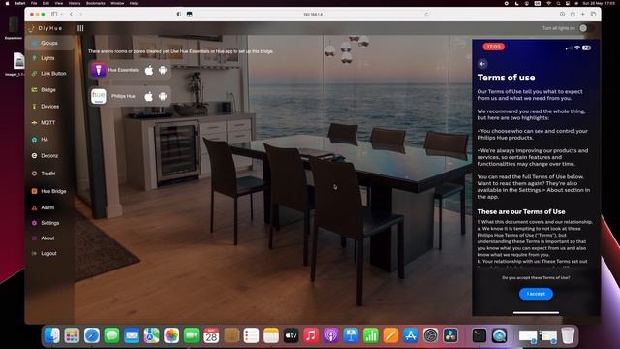Image resolution: width=620 pixels, height=349 pixels.
Task: Go back in Safari
Action: [71, 14]
